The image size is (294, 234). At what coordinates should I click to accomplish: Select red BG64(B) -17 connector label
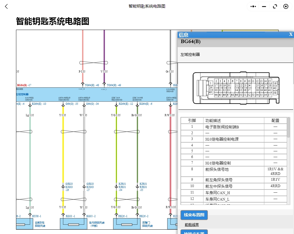pos(24,85)
